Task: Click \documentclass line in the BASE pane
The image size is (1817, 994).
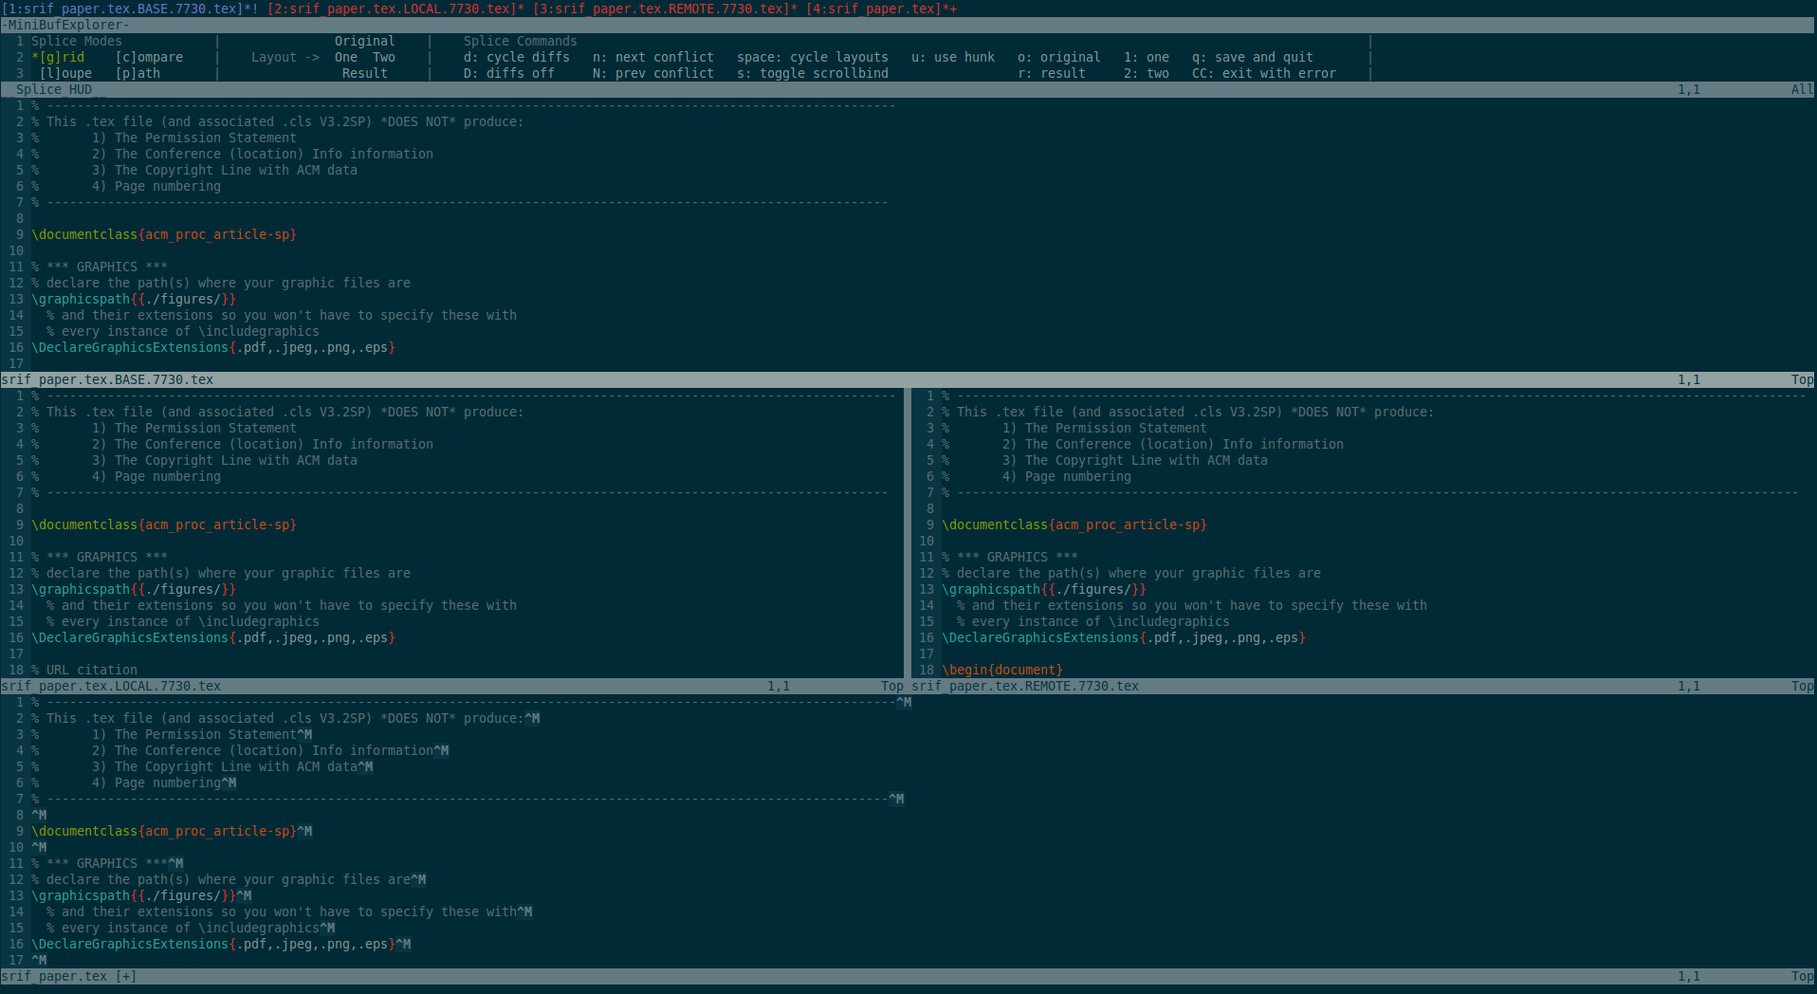Action: point(164,234)
